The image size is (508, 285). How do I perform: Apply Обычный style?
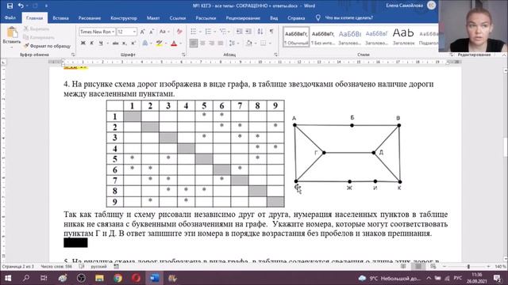pyautogui.click(x=296, y=37)
